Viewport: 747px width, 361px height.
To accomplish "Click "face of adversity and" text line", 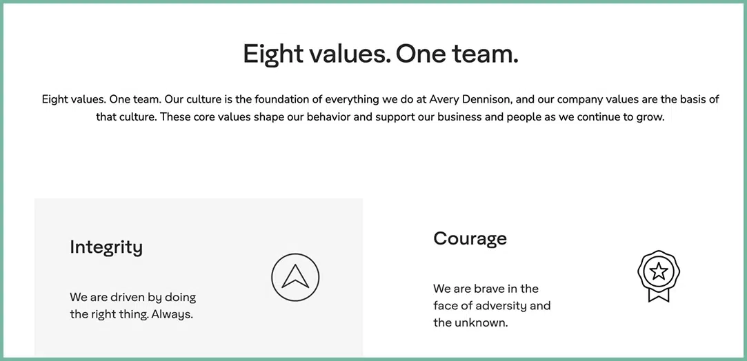I will point(492,305).
